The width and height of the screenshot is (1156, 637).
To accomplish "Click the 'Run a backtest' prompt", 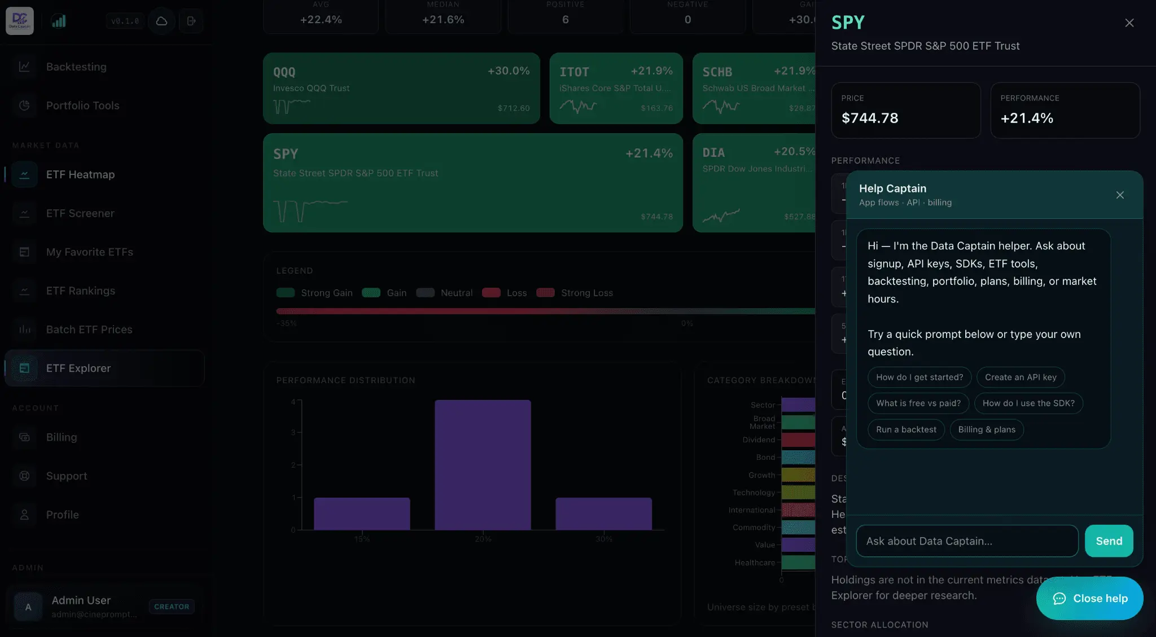I will (906, 430).
